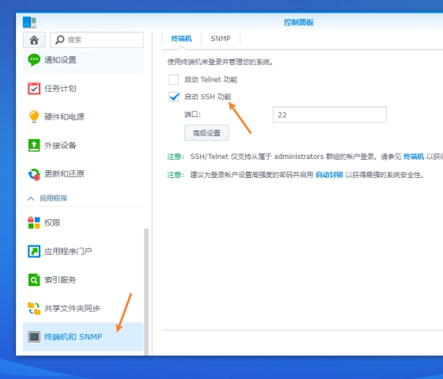This screenshot has width=443, height=379.
Task: Open 通知设置 label in sidebar
Action: (x=60, y=60)
